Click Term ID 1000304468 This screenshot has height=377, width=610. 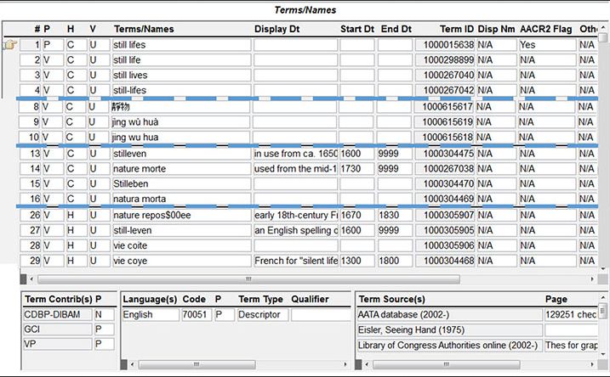click(x=445, y=261)
